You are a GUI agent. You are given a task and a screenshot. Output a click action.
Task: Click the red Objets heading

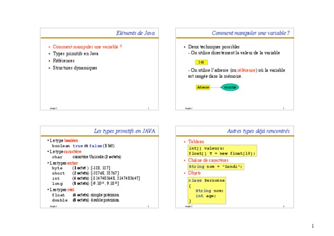point(194,173)
